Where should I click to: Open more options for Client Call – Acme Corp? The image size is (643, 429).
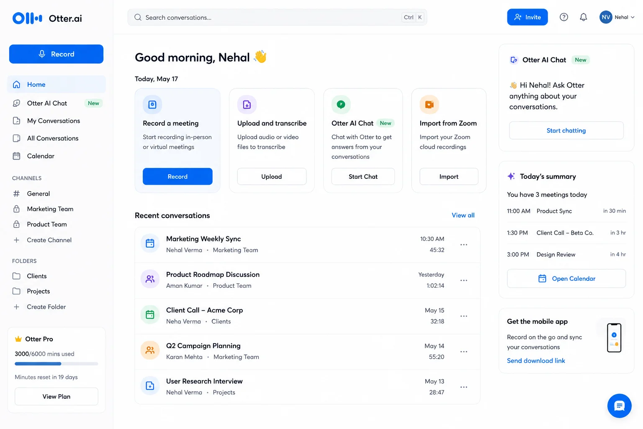coord(464,316)
